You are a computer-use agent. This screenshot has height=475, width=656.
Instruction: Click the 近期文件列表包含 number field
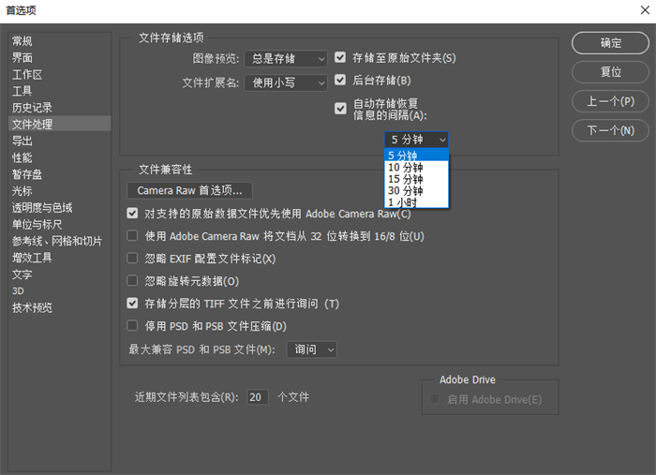[258, 397]
